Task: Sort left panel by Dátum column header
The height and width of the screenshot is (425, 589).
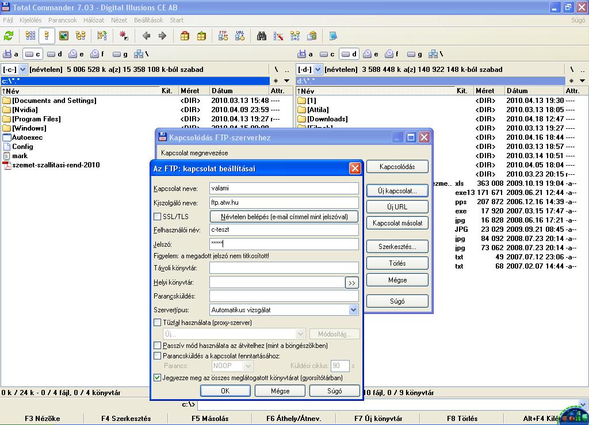Action: [x=239, y=91]
